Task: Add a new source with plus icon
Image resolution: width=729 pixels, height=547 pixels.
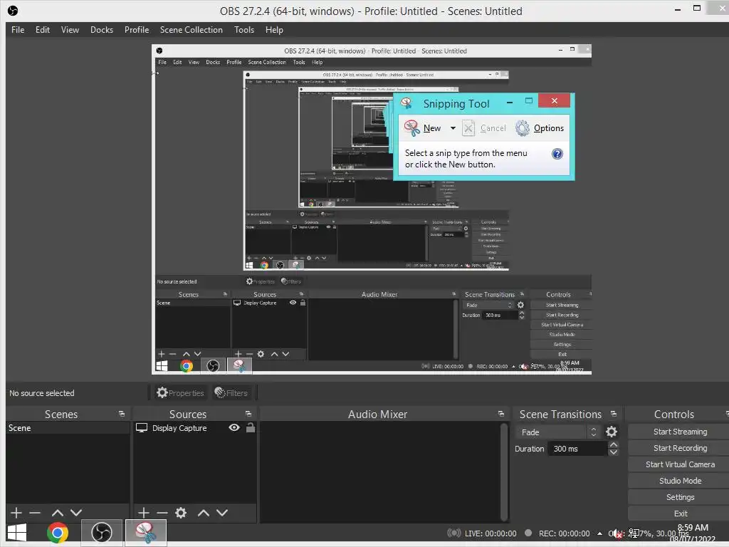Action: 144,513
